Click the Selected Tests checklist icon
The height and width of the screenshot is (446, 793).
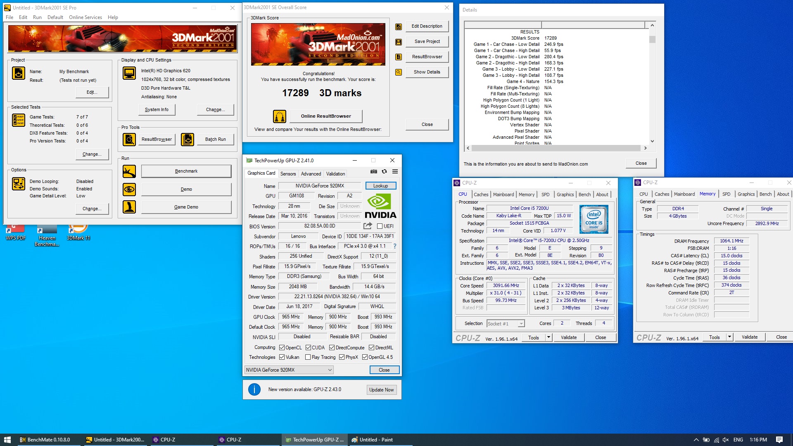pos(19,120)
